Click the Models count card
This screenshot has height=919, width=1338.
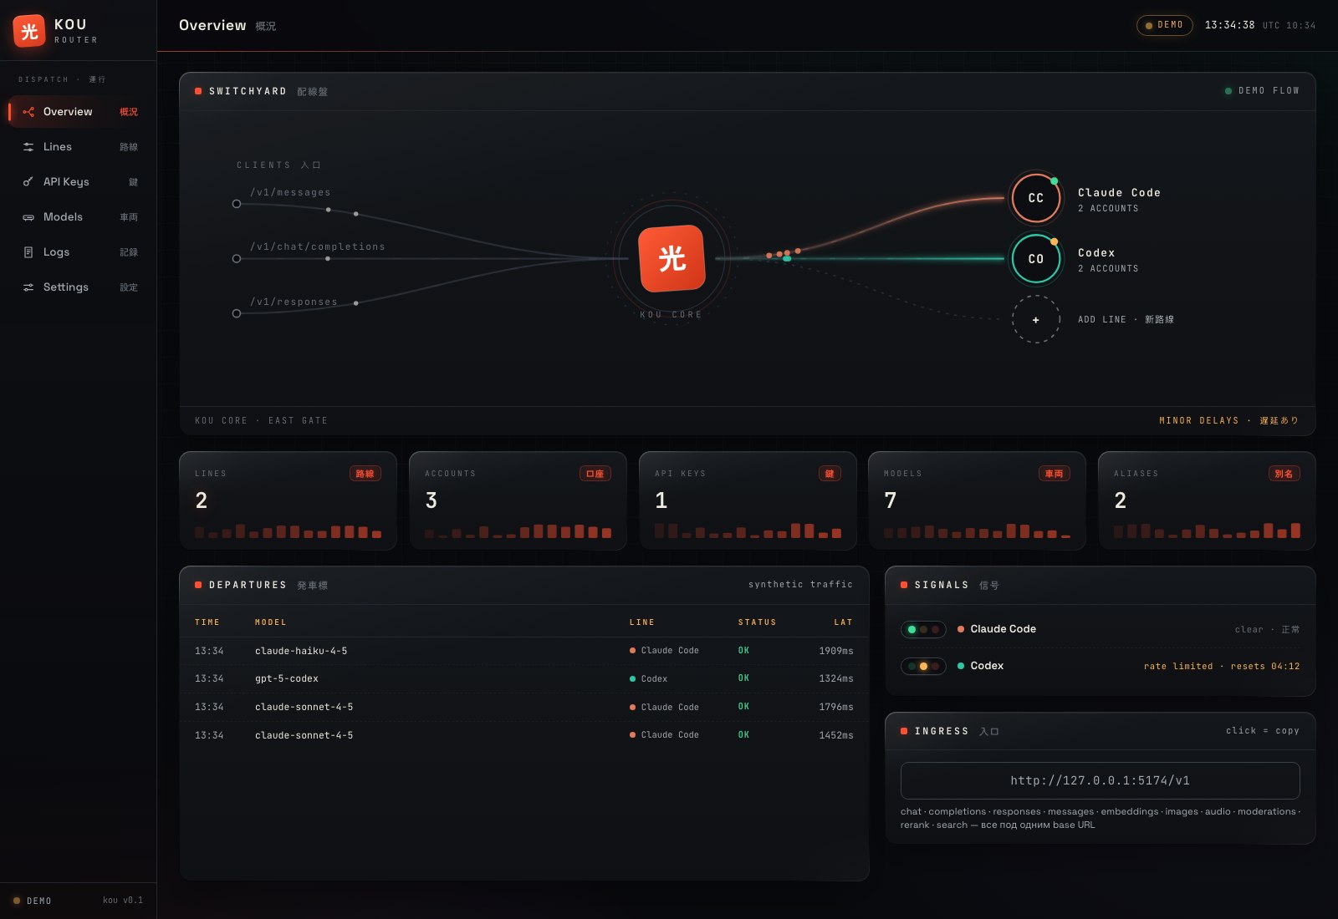tap(977, 500)
